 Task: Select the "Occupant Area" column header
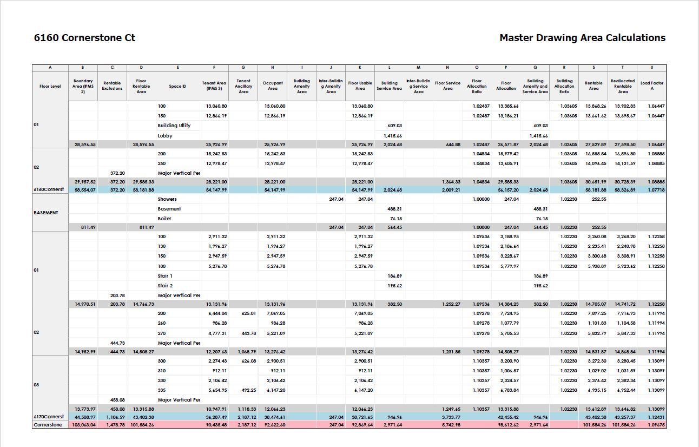pos(273,86)
